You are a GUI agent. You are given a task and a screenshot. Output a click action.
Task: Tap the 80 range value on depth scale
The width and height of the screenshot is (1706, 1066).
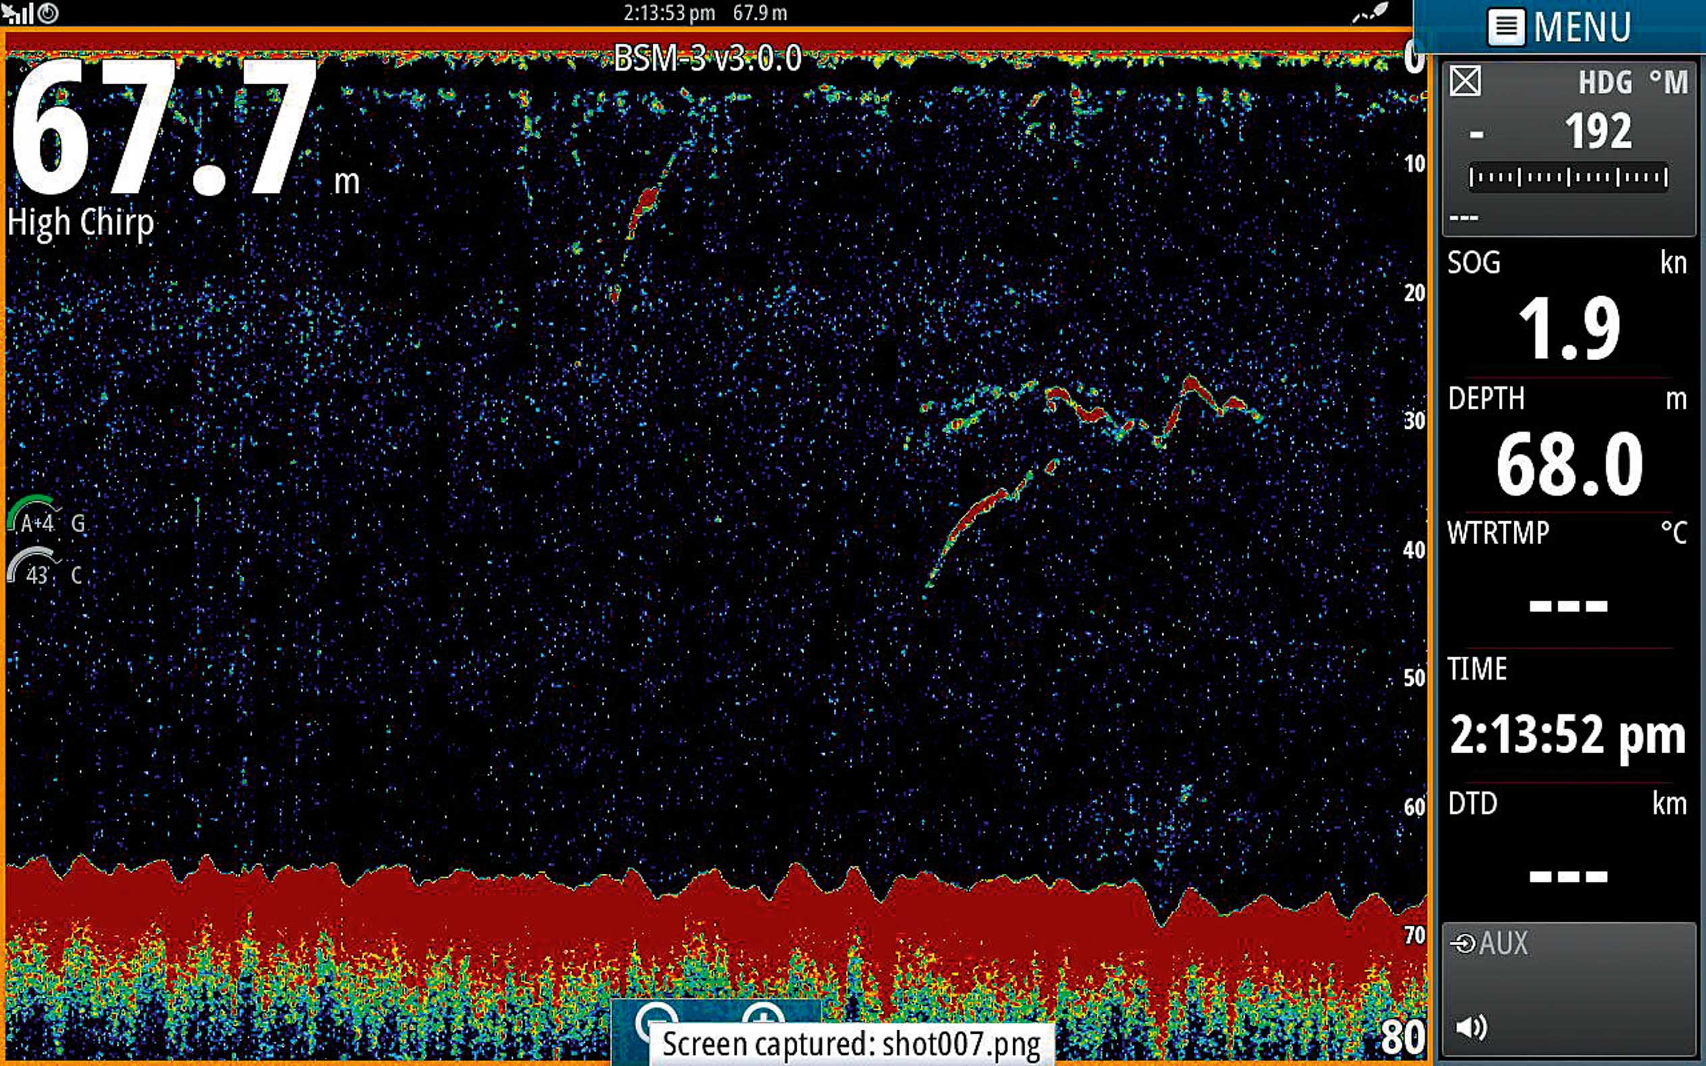(1402, 1036)
